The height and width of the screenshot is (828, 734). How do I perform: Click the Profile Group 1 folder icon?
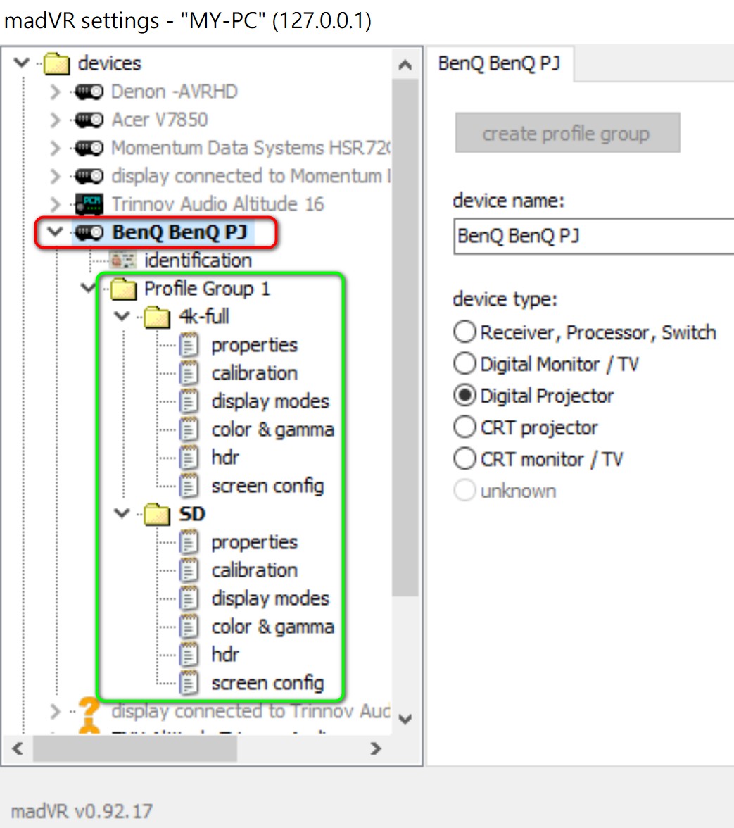tap(123, 289)
